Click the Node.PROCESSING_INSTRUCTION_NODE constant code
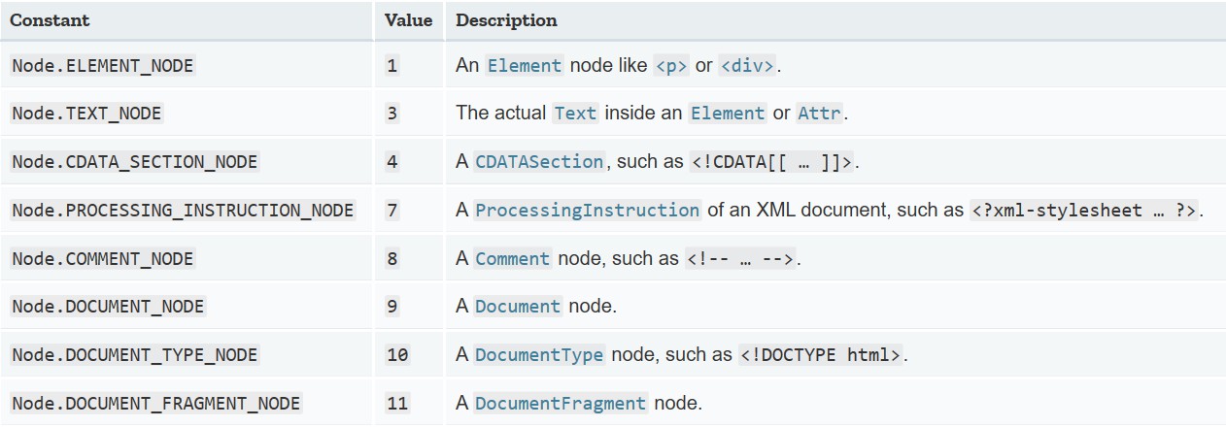Screen dimensions: 1226x427 pos(183,211)
